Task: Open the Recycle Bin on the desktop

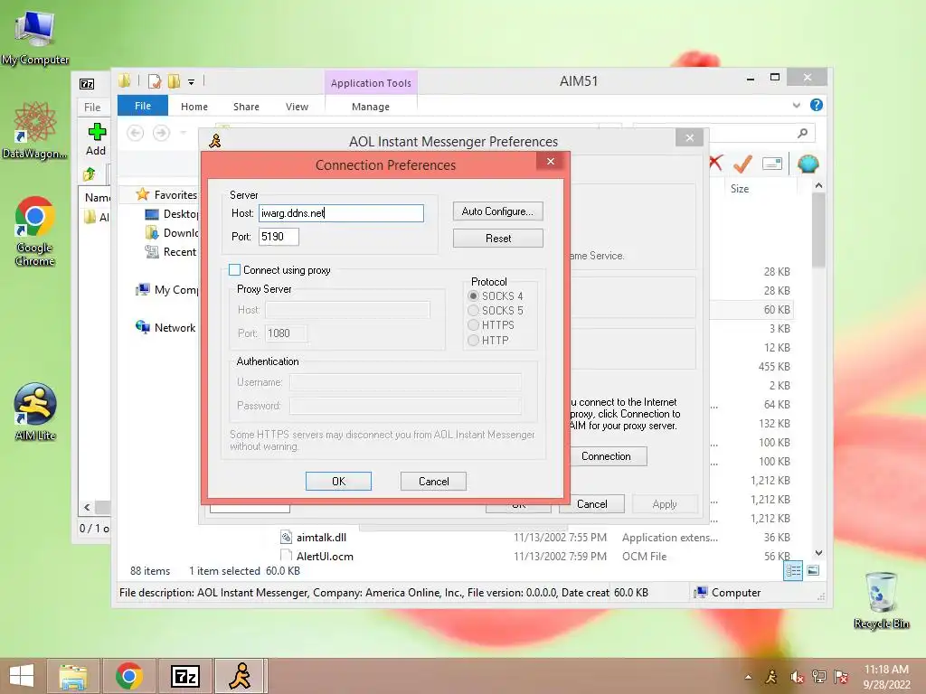Action: (x=881, y=601)
